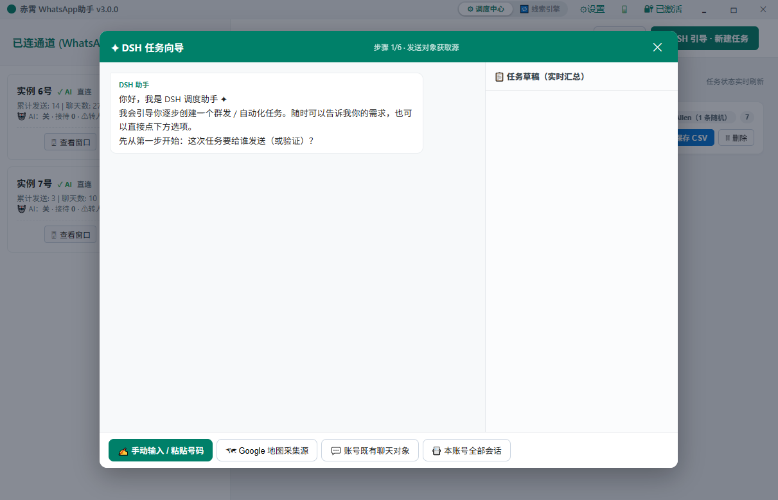The image size is (778, 500).
Task: Click the sparkle icon in dialog title
Action: (115, 48)
